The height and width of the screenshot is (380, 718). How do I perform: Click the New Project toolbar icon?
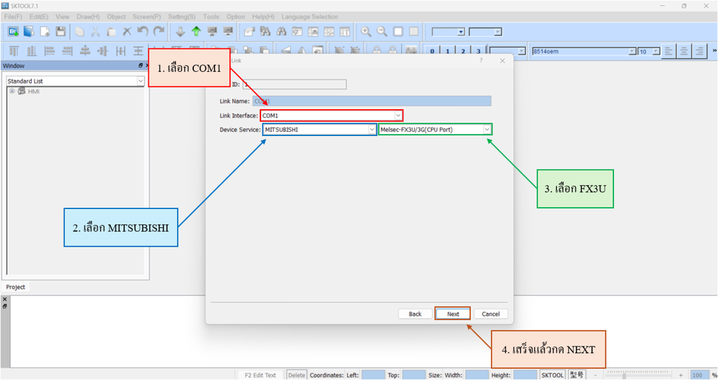coord(13,31)
